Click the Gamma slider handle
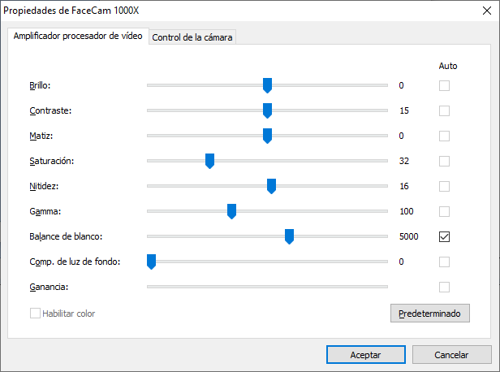Screen dimensions: 500x372 231,211
